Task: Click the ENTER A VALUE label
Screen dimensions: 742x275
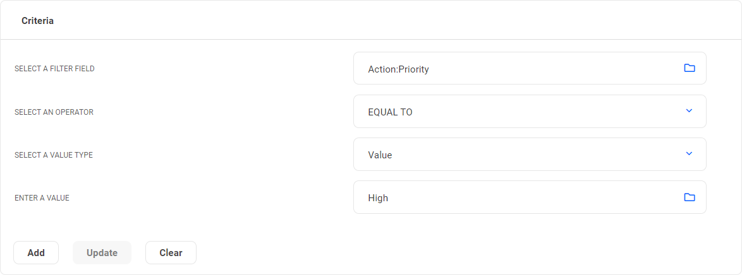Action: [x=42, y=198]
